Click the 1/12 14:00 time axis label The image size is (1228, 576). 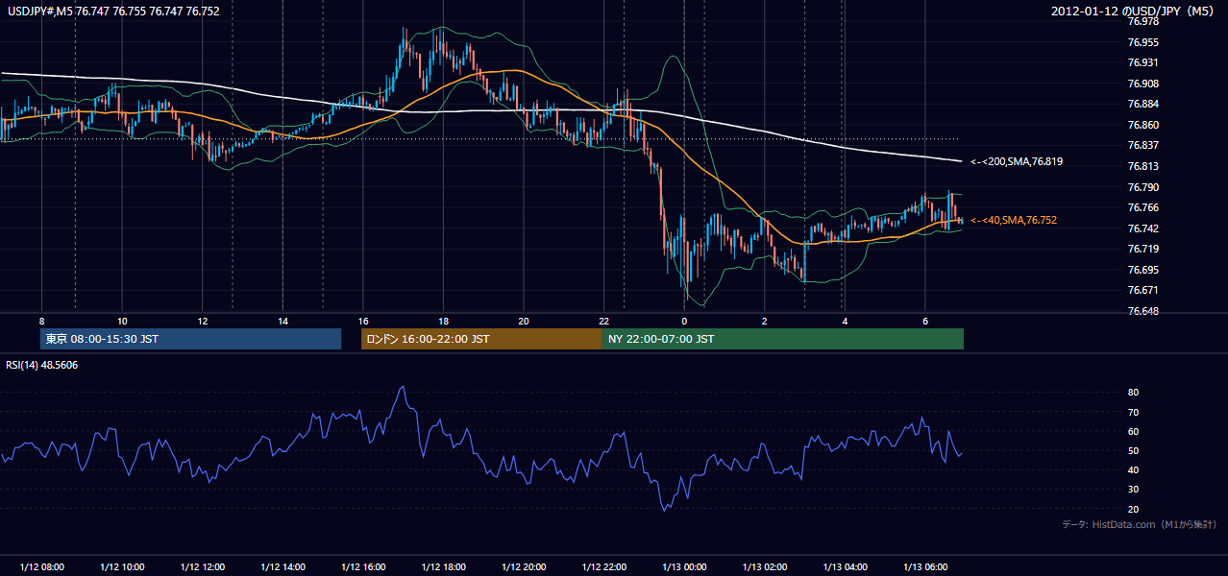pyautogui.click(x=282, y=566)
